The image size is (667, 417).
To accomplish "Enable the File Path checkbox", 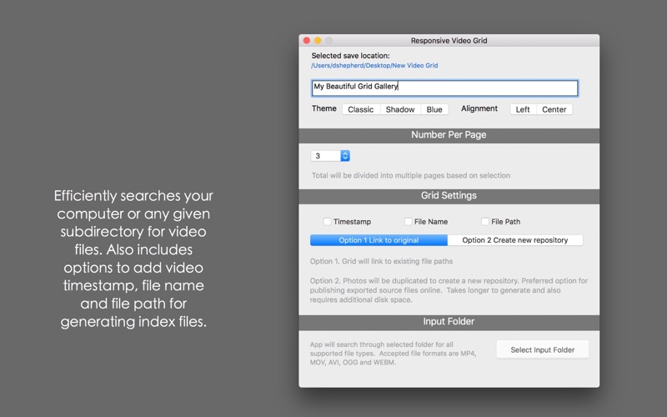I will [485, 221].
